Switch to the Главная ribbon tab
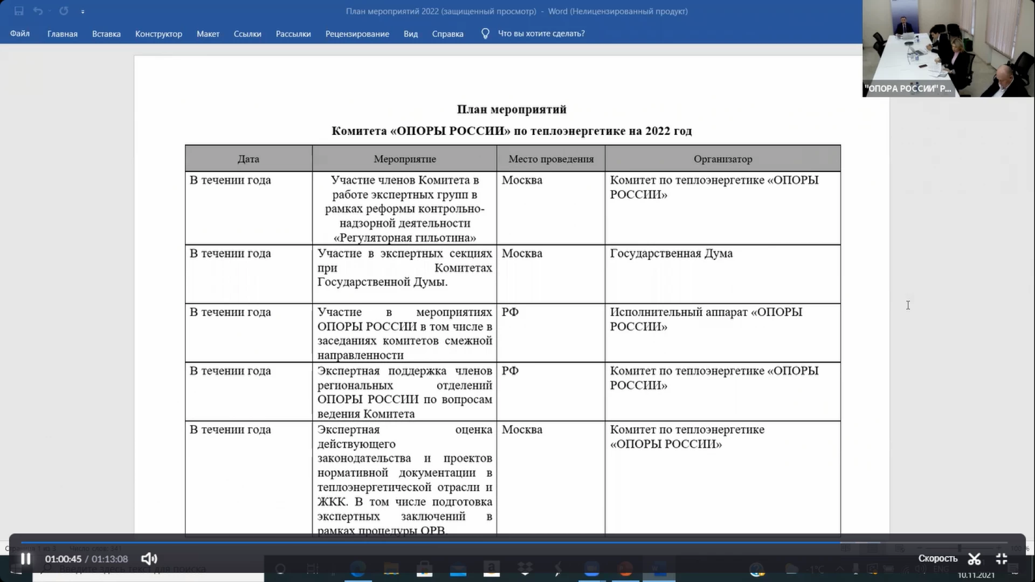The width and height of the screenshot is (1035, 582). click(x=63, y=33)
